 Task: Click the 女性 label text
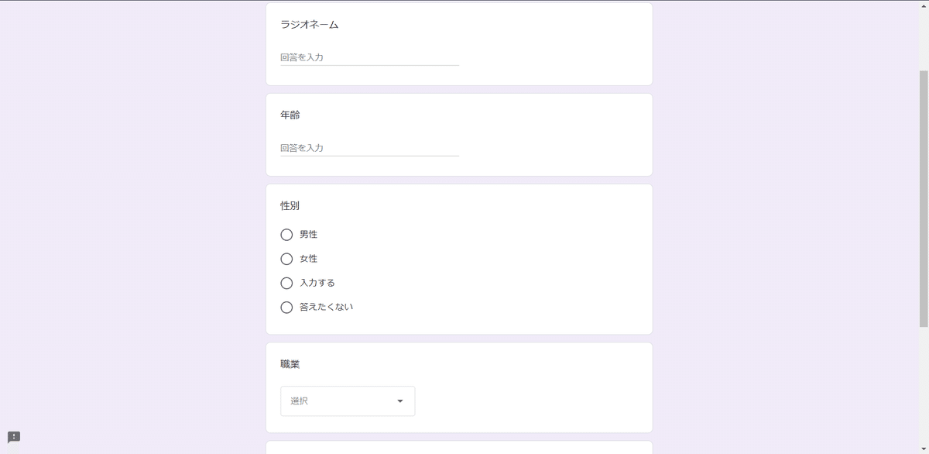point(309,258)
